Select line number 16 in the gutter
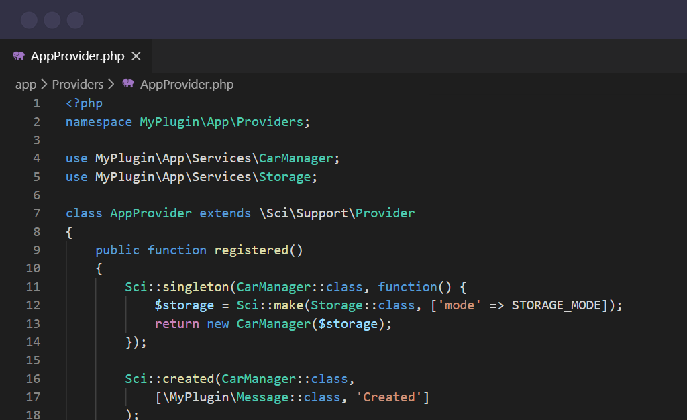 click(34, 379)
